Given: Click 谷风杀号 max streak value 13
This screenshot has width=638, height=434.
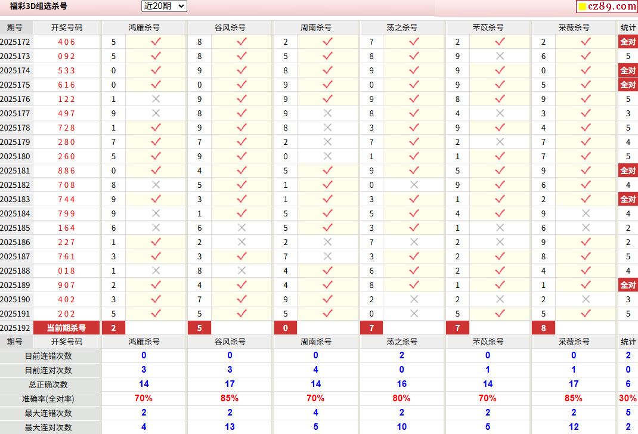Looking at the screenshot, I should click(230, 427).
